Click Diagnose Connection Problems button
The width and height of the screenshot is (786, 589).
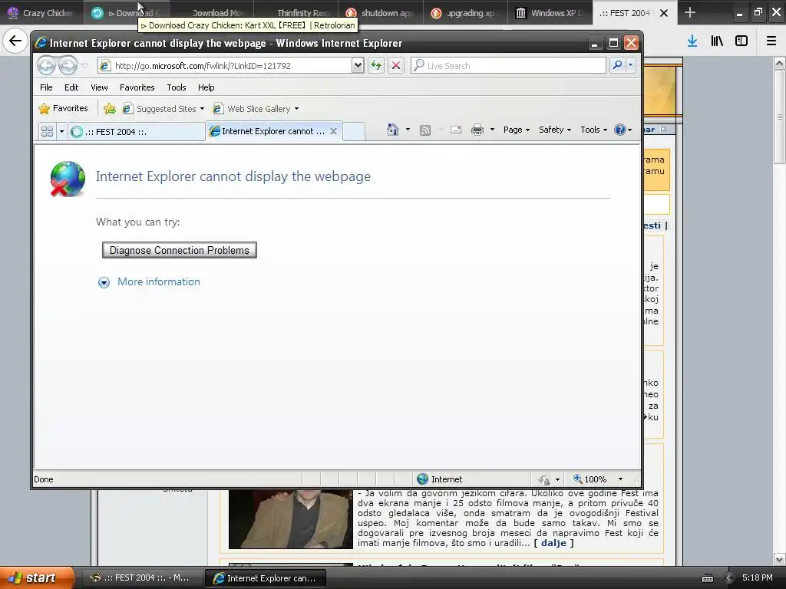click(x=180, y=251)
